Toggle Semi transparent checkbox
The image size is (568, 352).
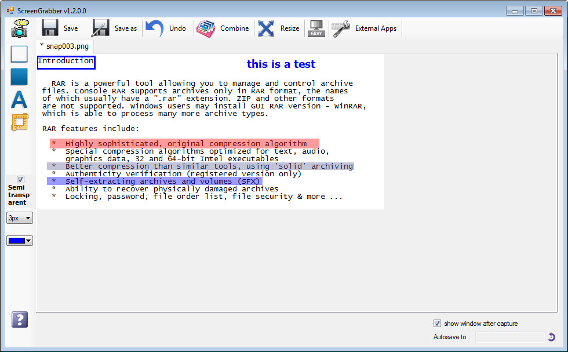point(21,179)
